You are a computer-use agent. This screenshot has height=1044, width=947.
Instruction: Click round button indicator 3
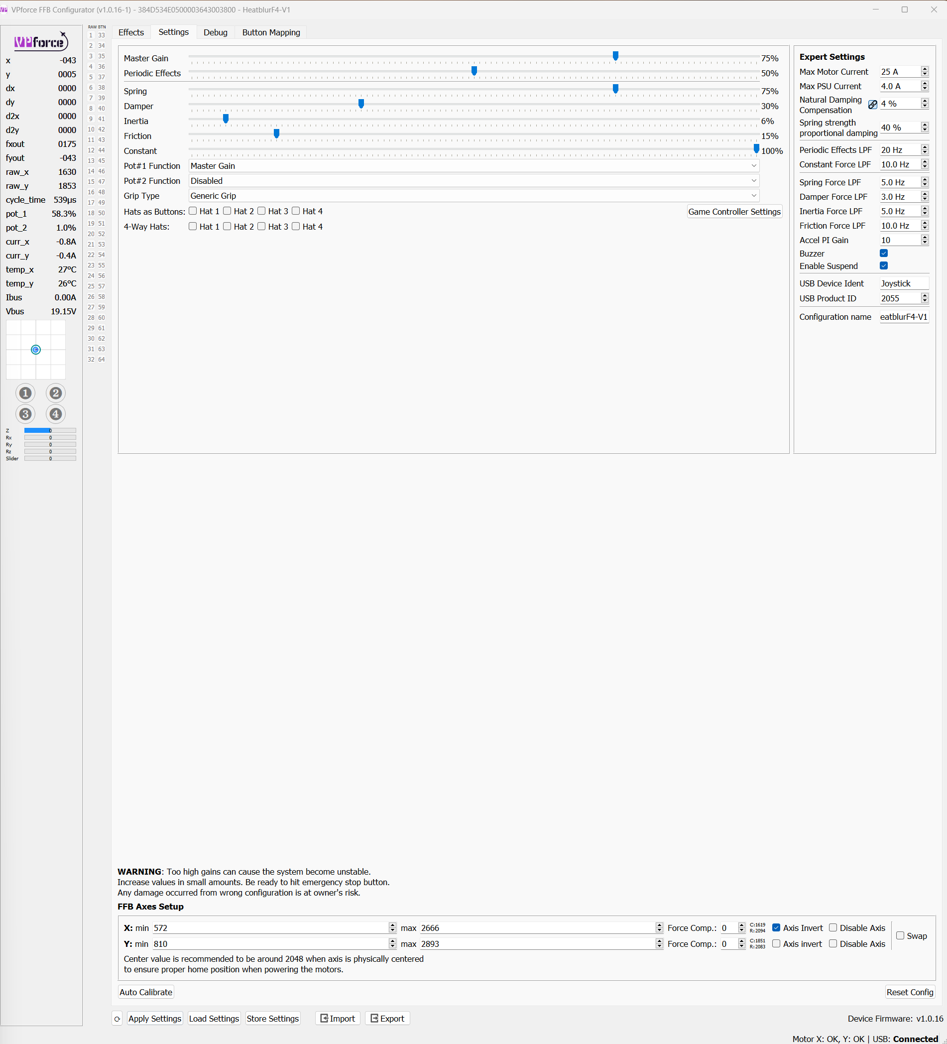tap(25, 414)
